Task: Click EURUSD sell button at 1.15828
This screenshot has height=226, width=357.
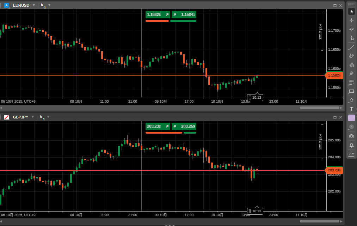Action: (158, 14)
